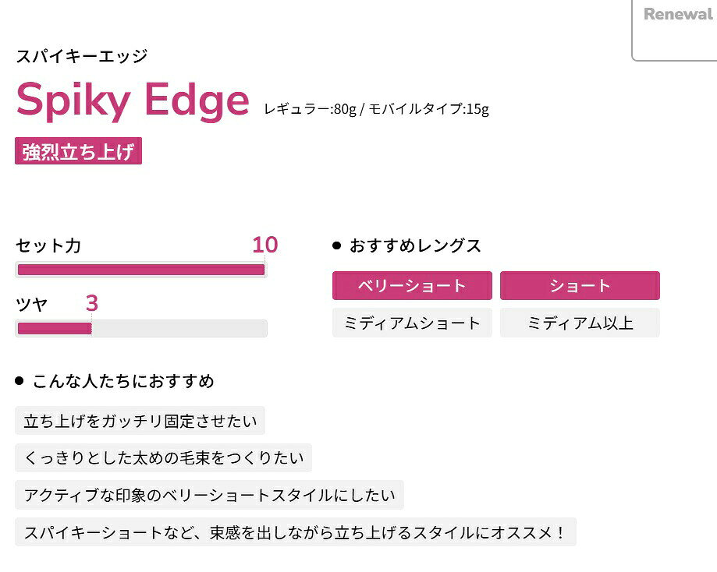This screenshot has width=717, height=572.
Task: Click the スパイキーエッジ katakana subtitle
Action: click(x=82, y=56)
